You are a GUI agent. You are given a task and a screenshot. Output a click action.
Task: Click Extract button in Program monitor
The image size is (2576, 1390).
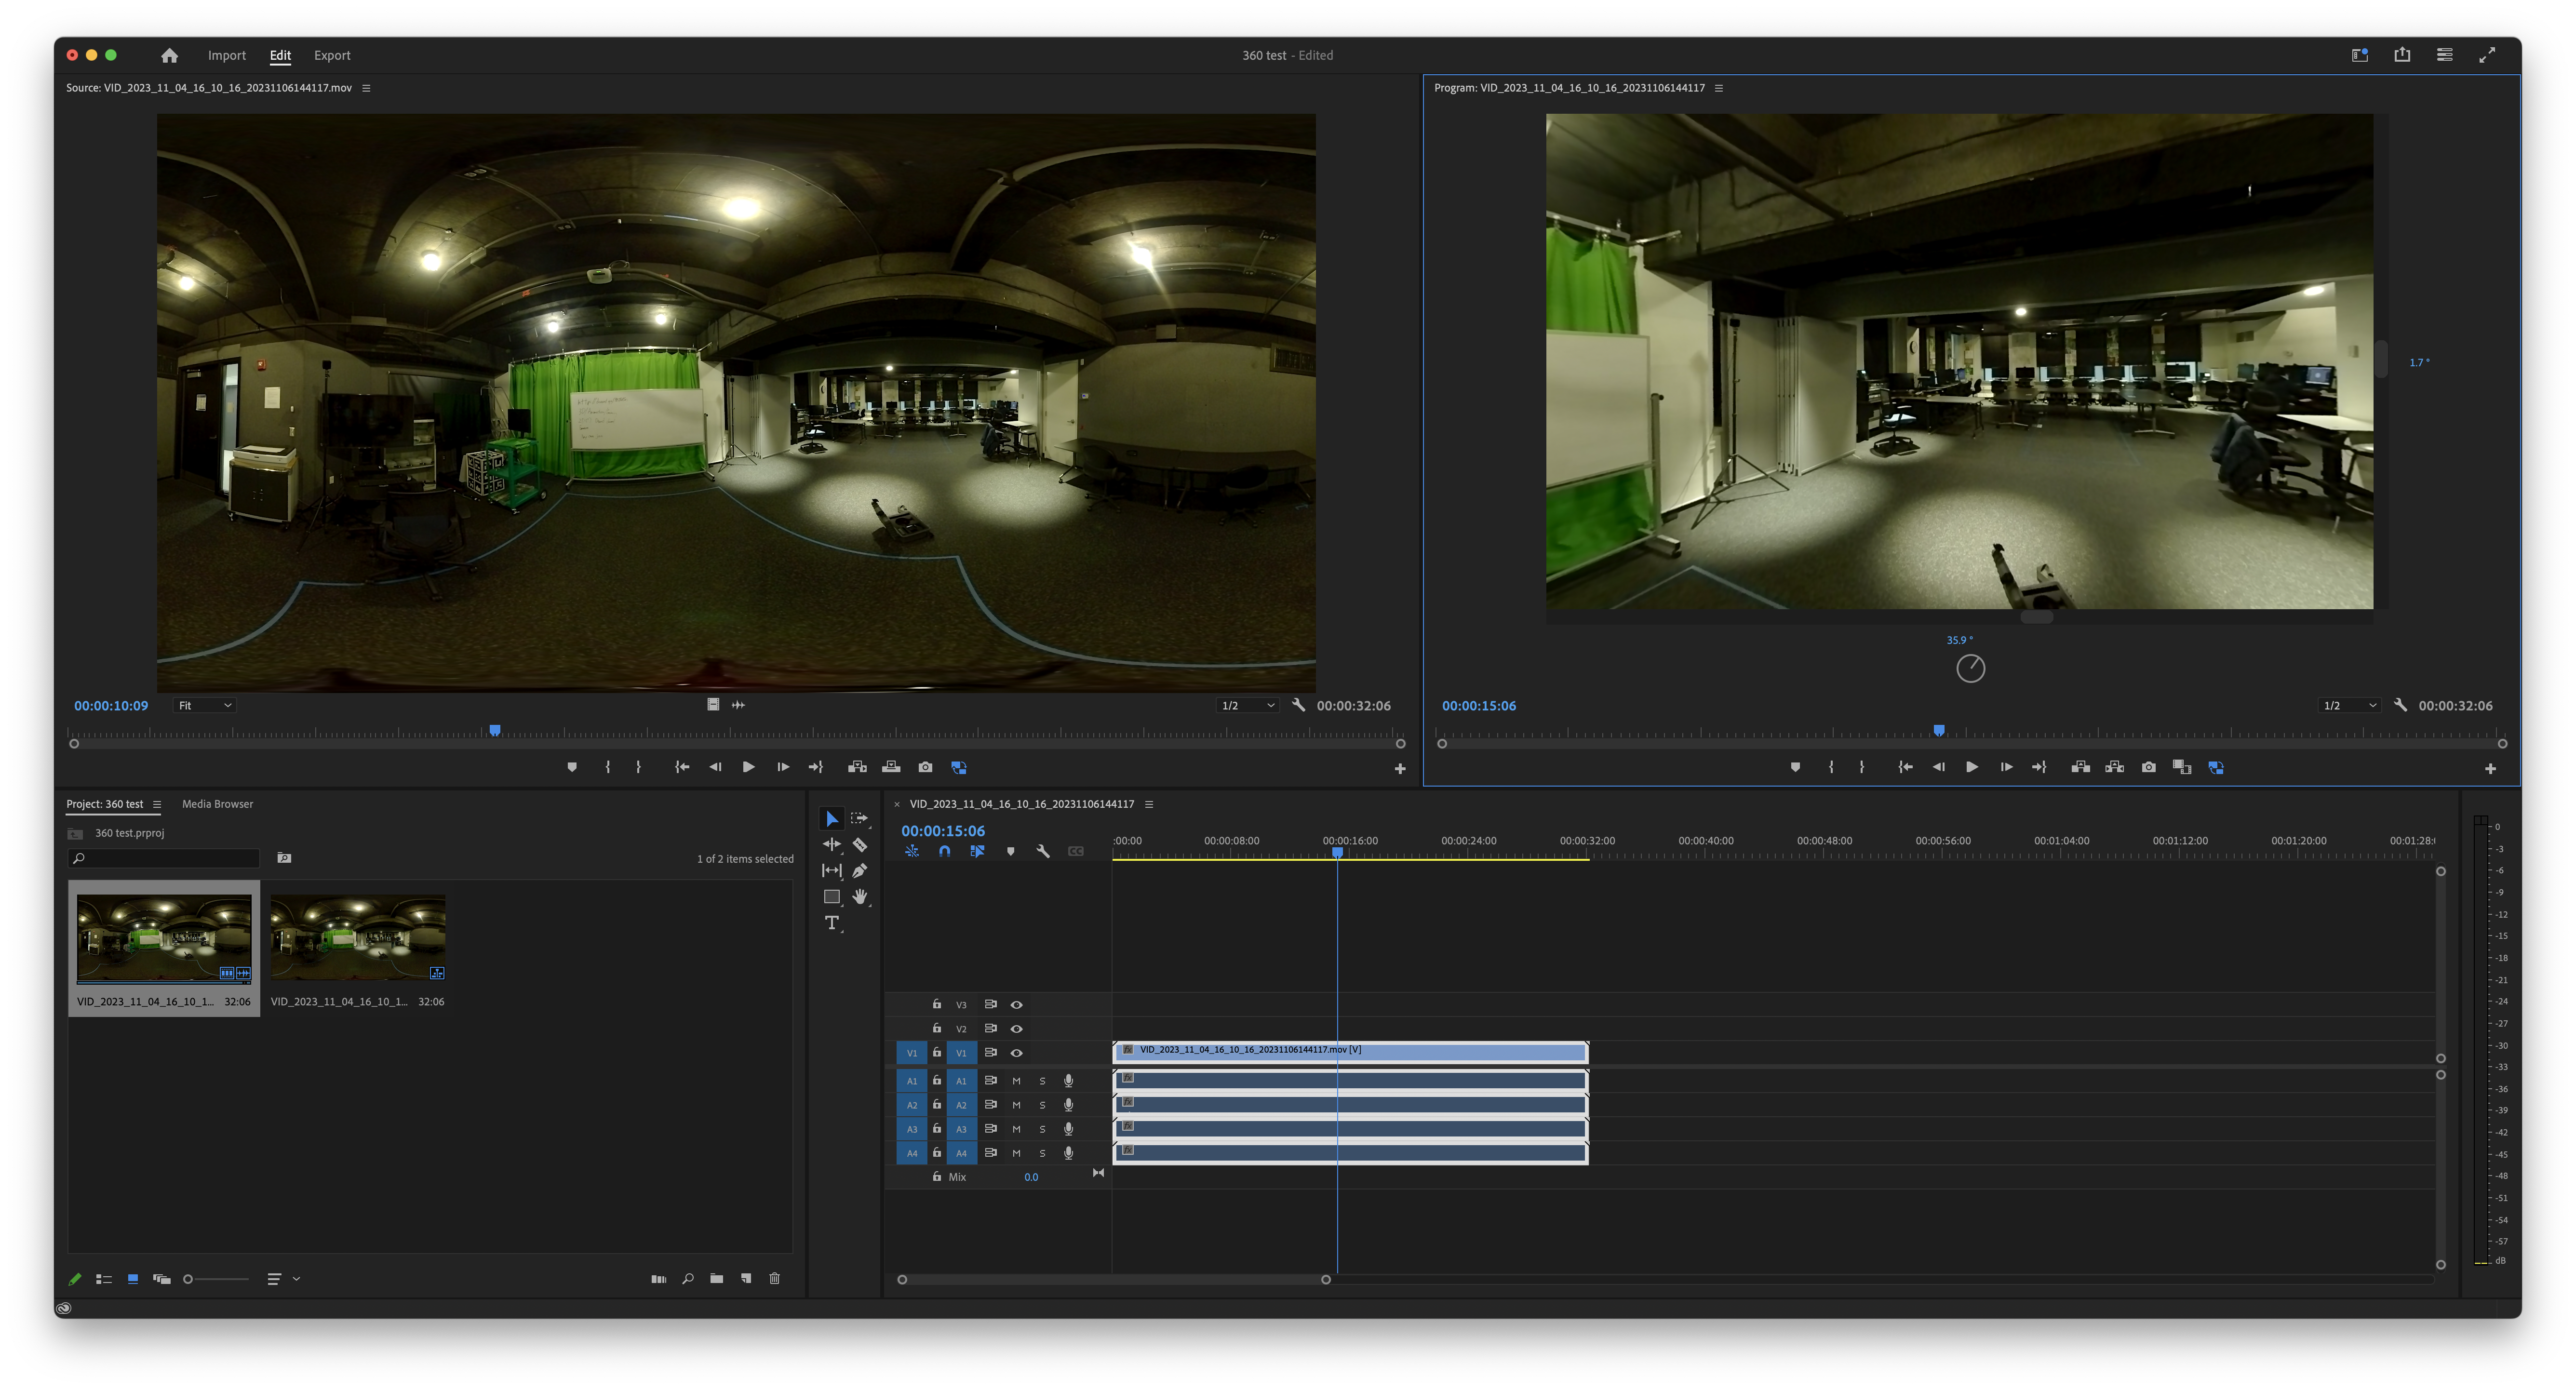[2114, 767]
